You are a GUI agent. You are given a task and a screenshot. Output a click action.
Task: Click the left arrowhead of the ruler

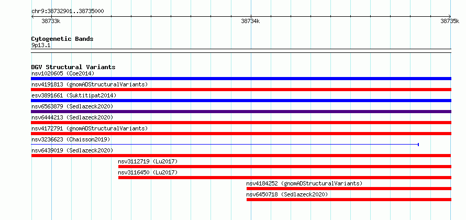click(x=32, y=17)
